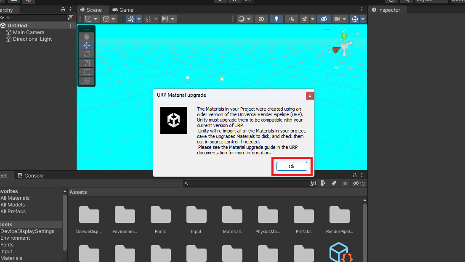
Task: Click Ok in URP Material upgrade dialog
Action: [x=292, y=166]
